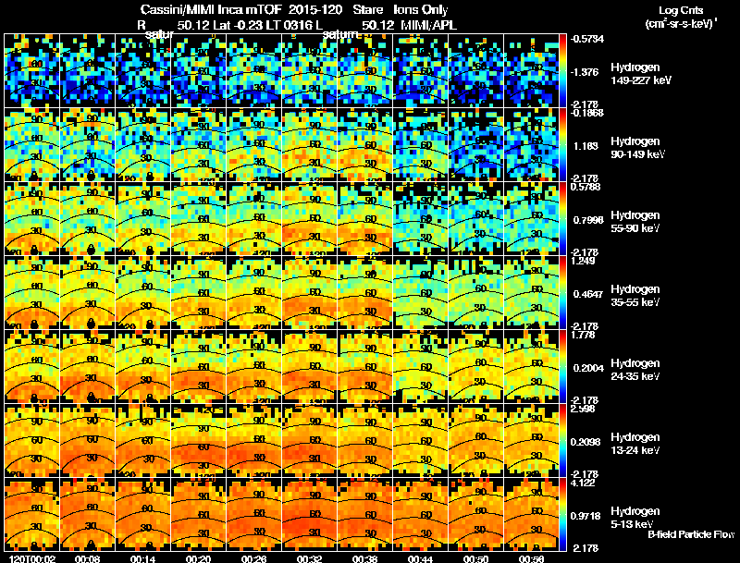Click the Hydrogen 55-90 keV row label

click(635, 222)
